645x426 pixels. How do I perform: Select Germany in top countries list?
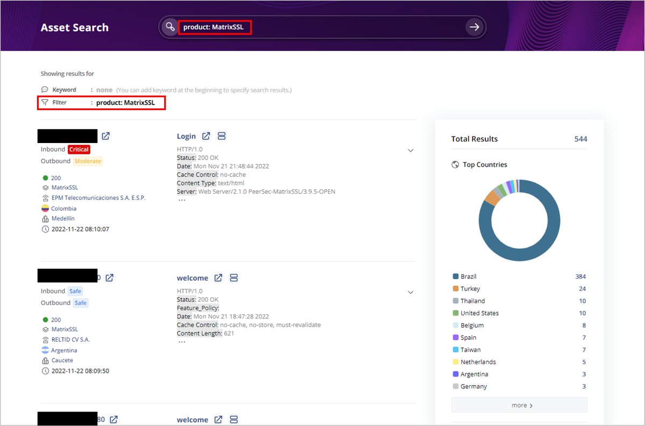coord(474,386)
